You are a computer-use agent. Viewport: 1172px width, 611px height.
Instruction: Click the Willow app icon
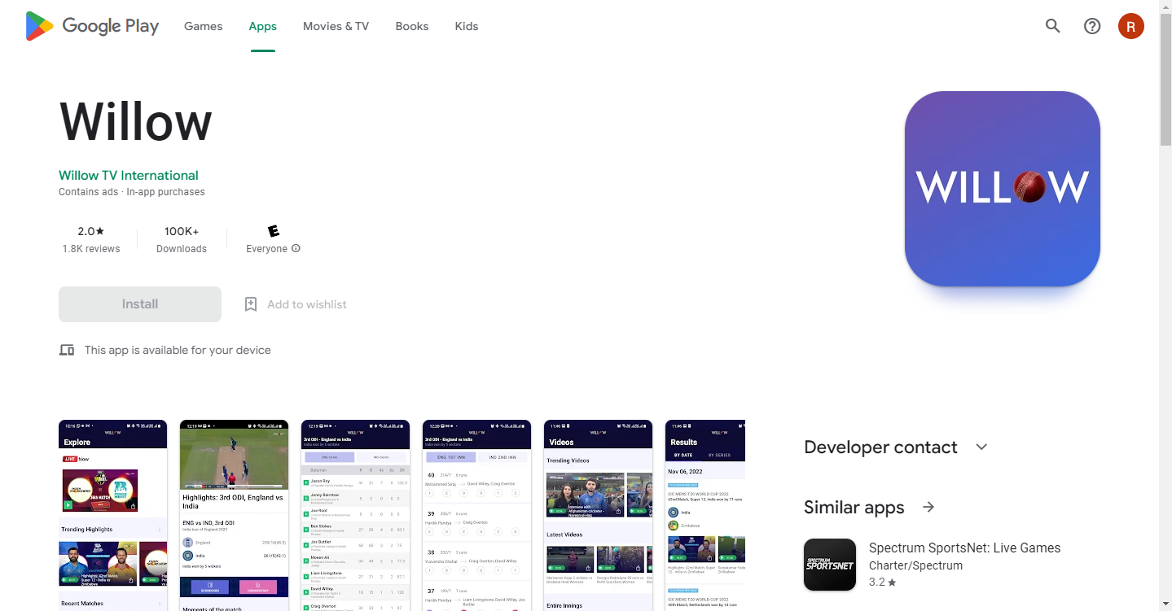1003,189
